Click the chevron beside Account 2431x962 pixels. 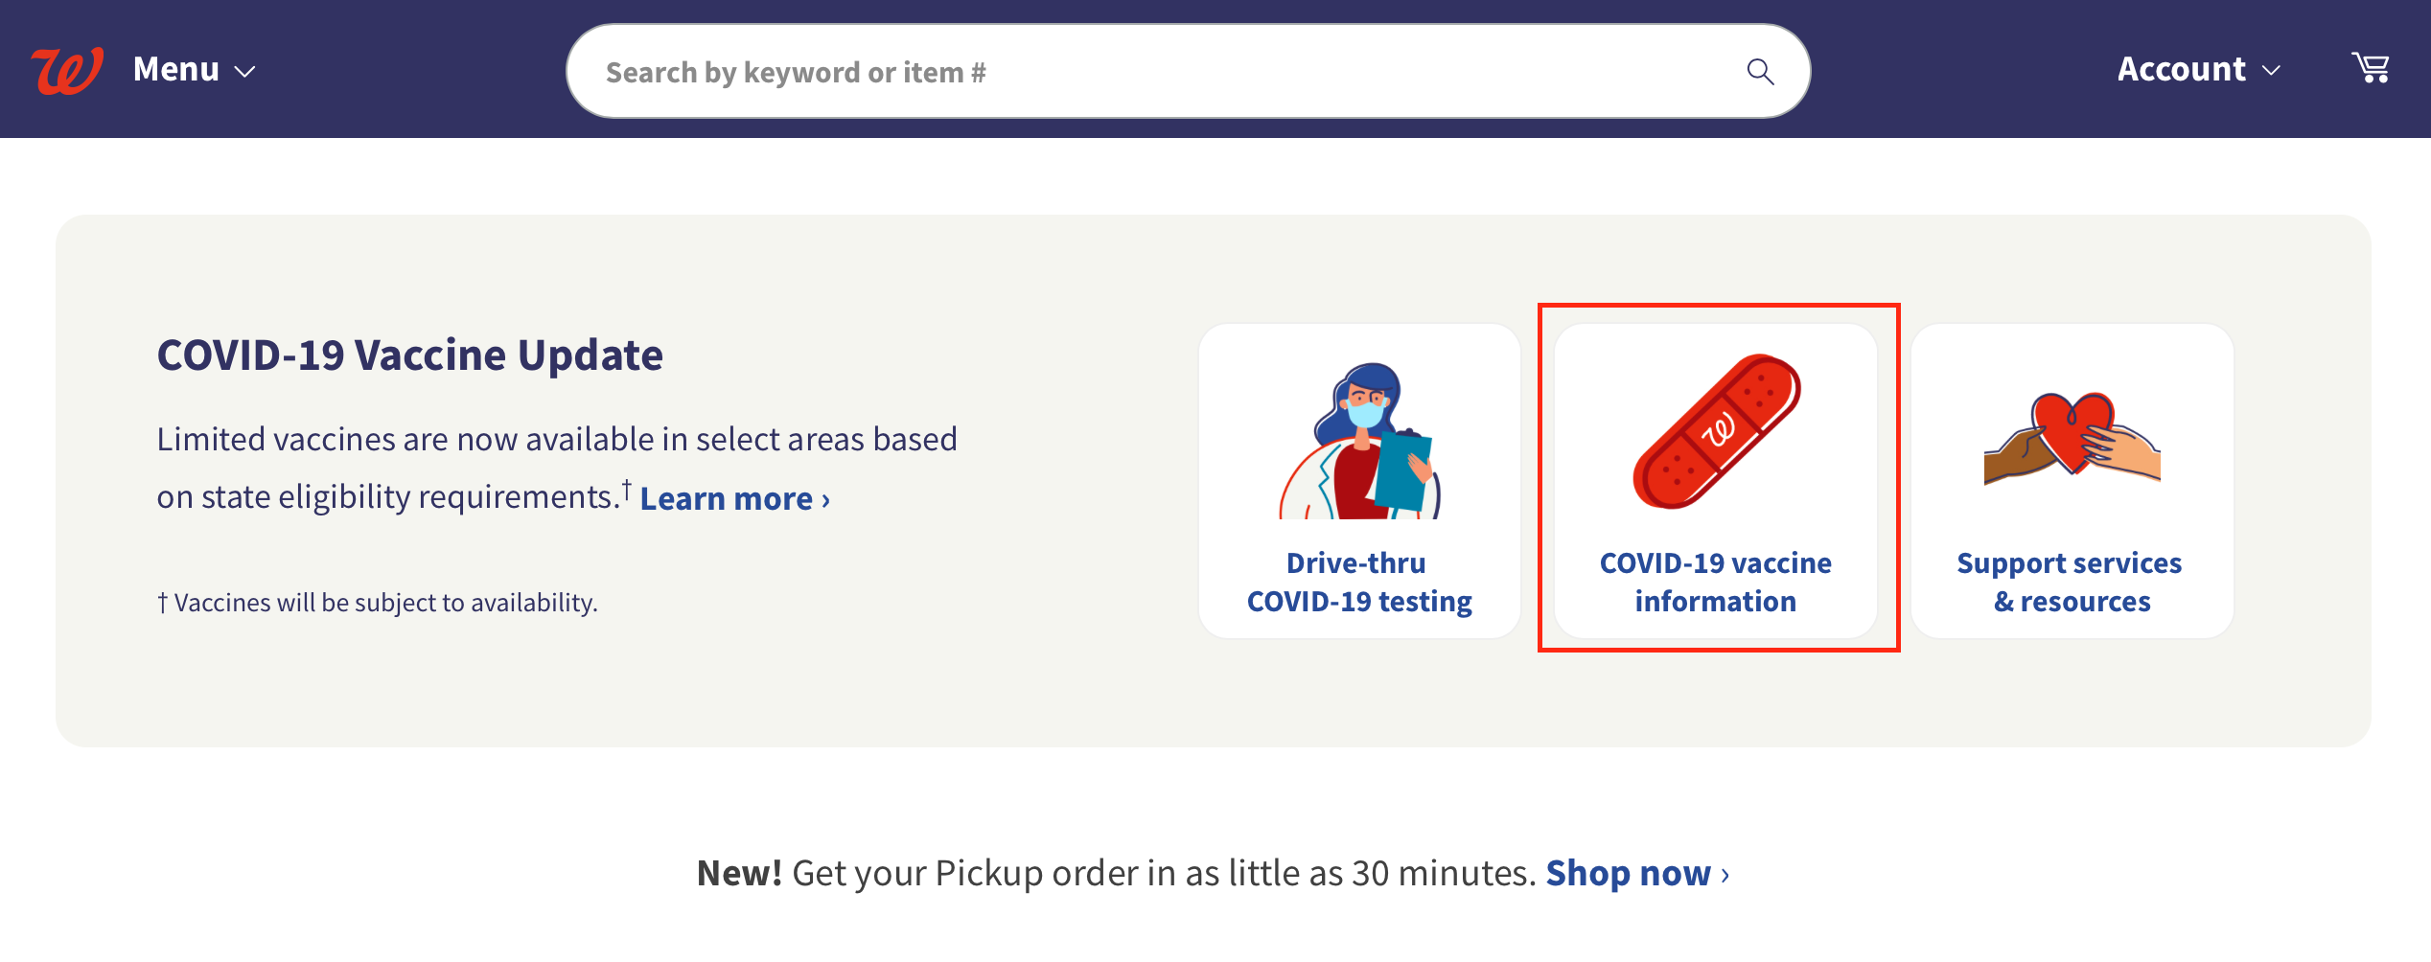(2271, 71)
